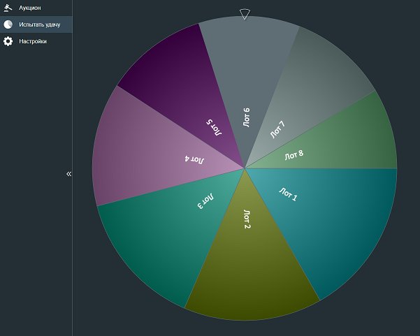Click the settings gear icon

pyautogui.click(x=8, y=41)
